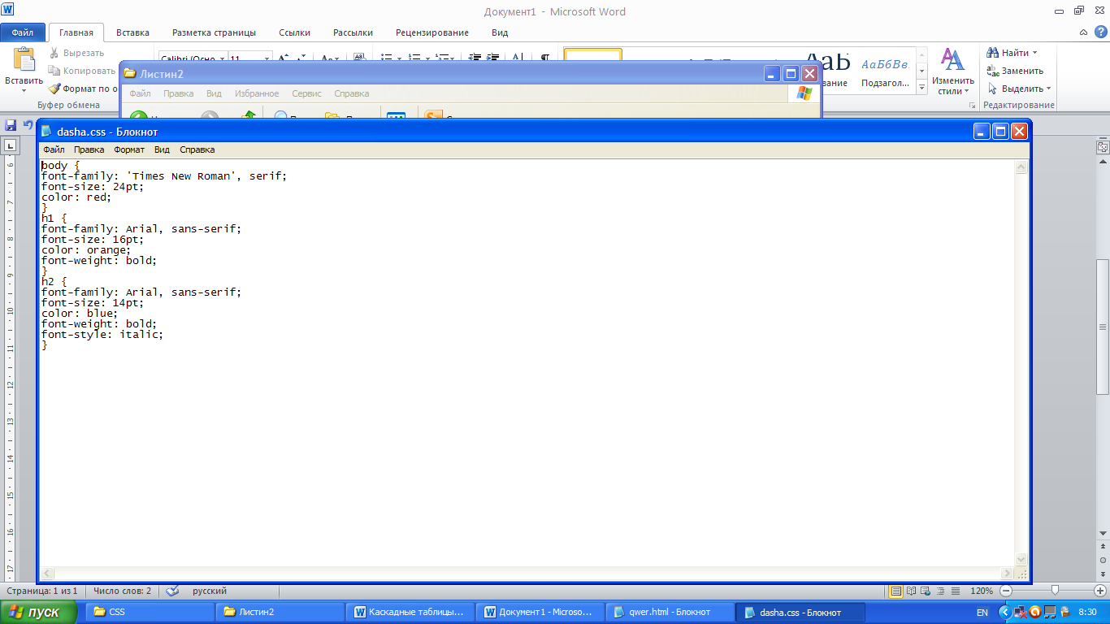
Task: Click the Cut (Вырезать) scissors icon
Action: (x=54, y=53)
